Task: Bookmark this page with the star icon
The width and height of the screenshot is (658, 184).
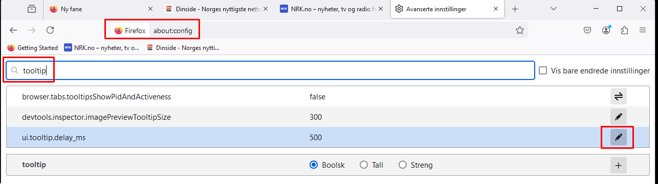Action: pos(520,31)
